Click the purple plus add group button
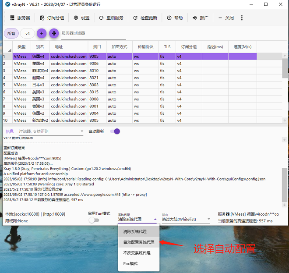The image size is (289, 273). click(41, 33)
